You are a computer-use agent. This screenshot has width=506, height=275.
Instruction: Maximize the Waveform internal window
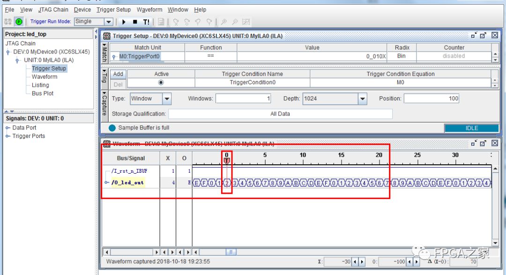(x=483, y=143)
